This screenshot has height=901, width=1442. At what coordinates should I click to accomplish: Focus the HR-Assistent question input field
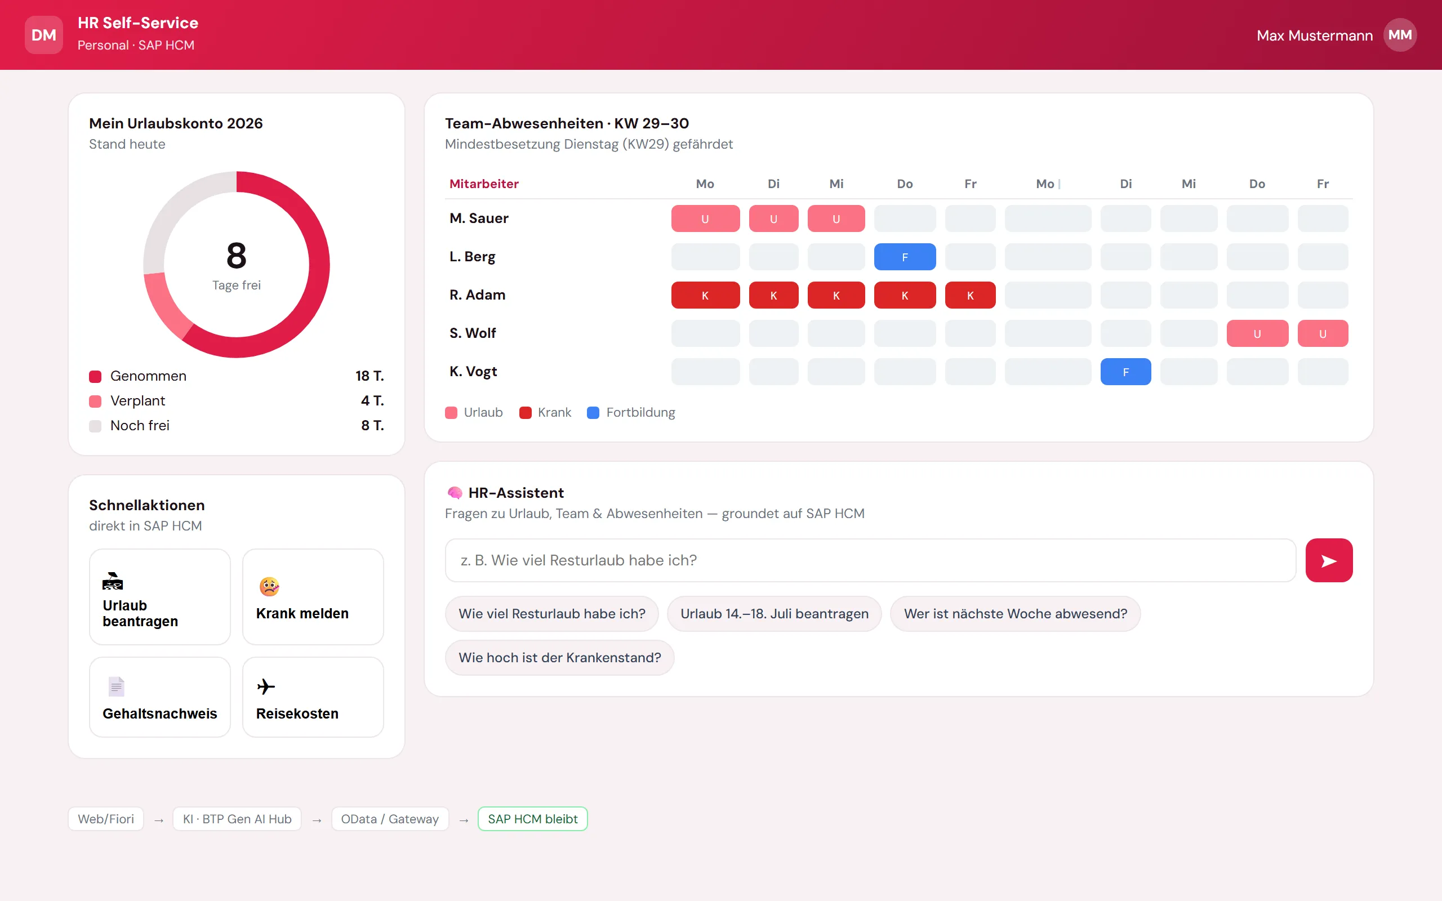click(x=870, y=560)
